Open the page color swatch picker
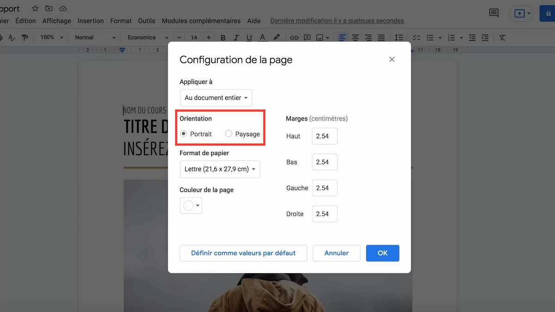 click(x=191, y=206)
